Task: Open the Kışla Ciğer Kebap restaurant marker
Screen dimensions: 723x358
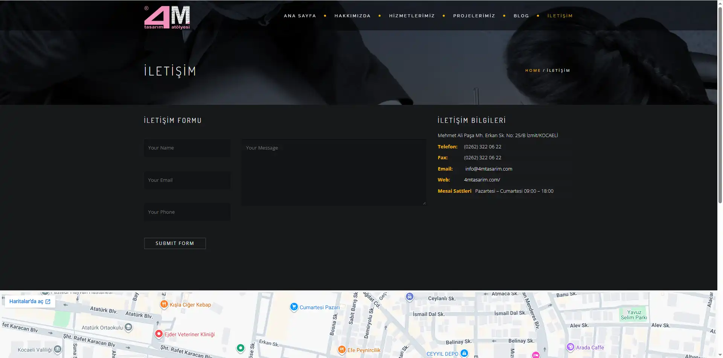Action: pyautogui.click(x=164, y=304)
